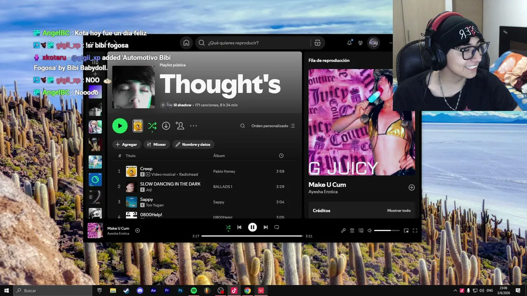Toggle playlist shuffle next to album preview

[x=152, y=126]
